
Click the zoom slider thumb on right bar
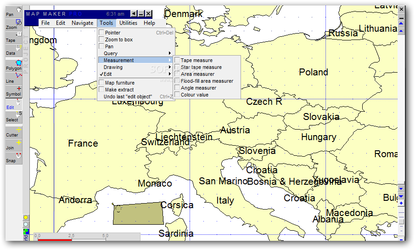[x=401, y=222]
